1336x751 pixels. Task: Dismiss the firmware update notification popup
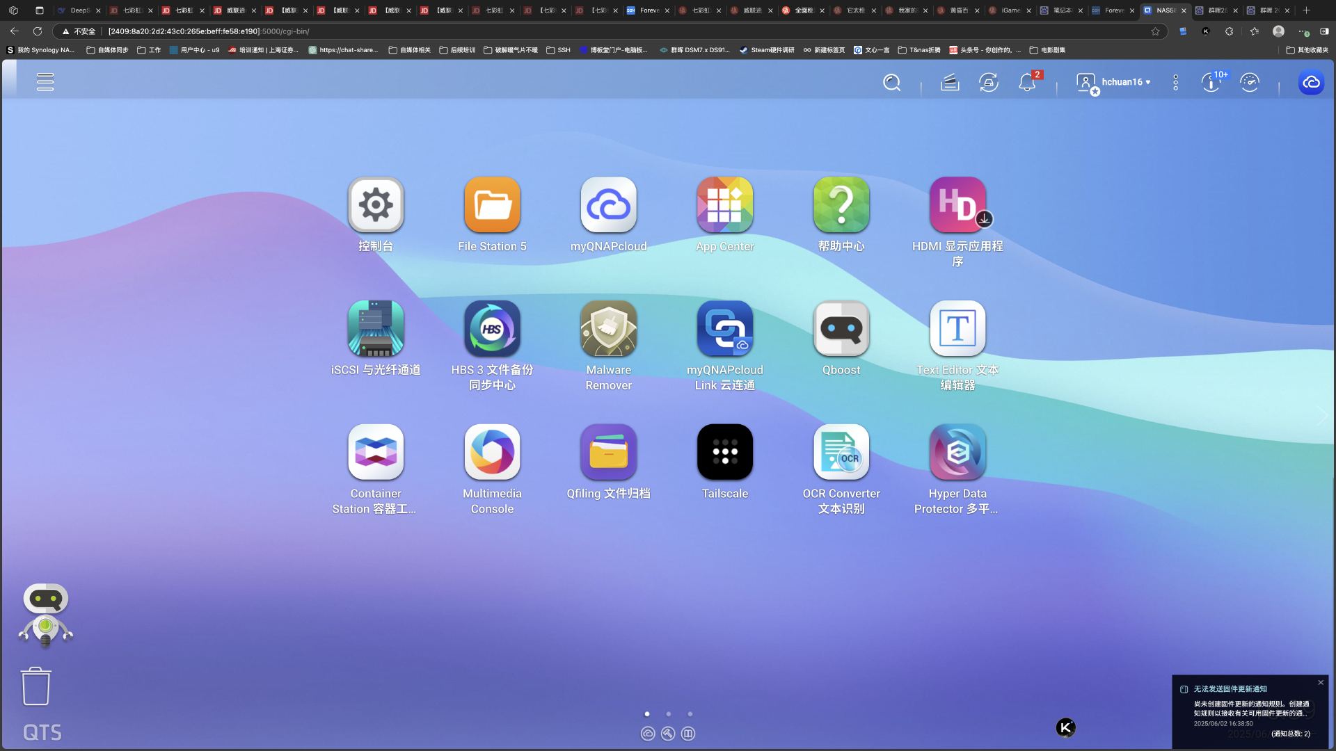(1321, 682)
